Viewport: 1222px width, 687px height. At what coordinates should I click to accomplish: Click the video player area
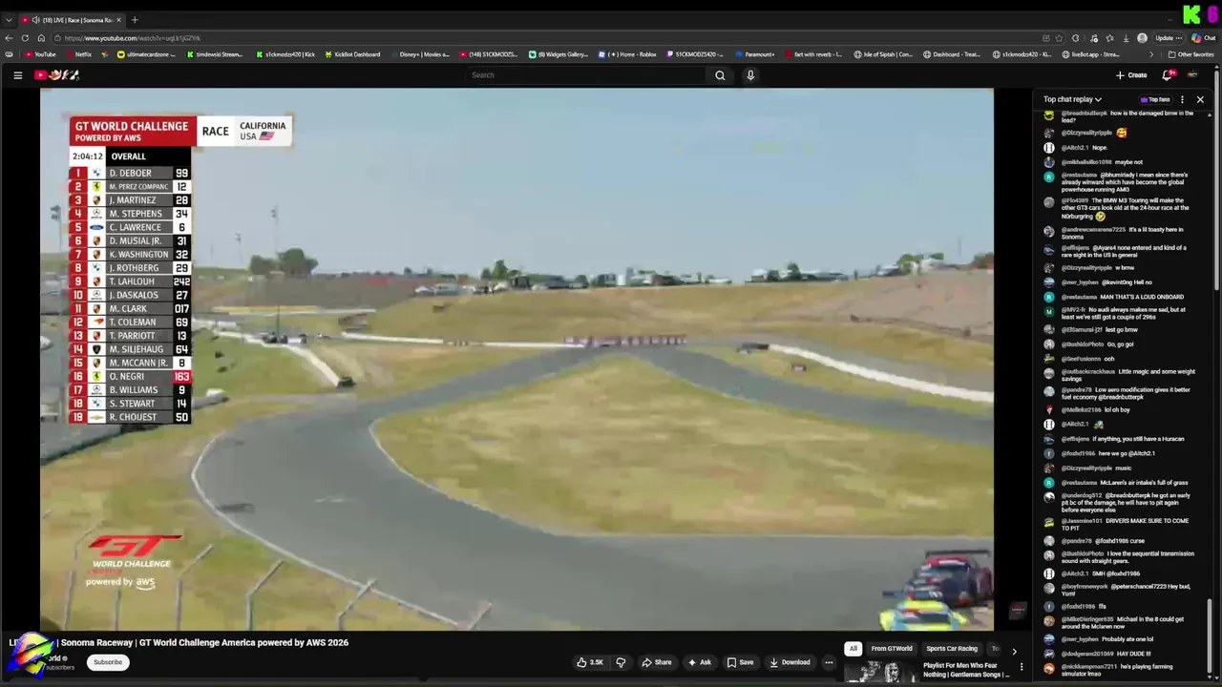click(x=516, y=360)
